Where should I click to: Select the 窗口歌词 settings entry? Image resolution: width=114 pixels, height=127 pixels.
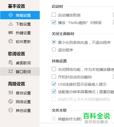click(20, 72)
